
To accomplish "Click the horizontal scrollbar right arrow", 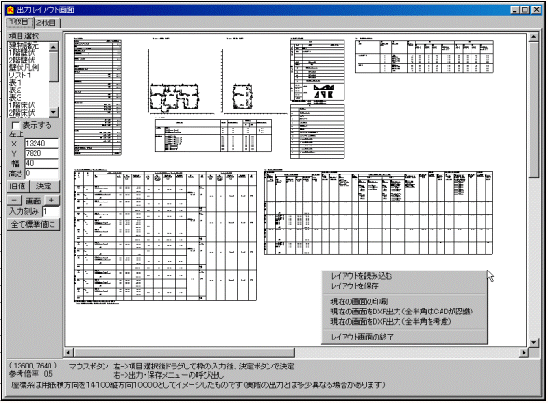I will (x=523, y=353).
